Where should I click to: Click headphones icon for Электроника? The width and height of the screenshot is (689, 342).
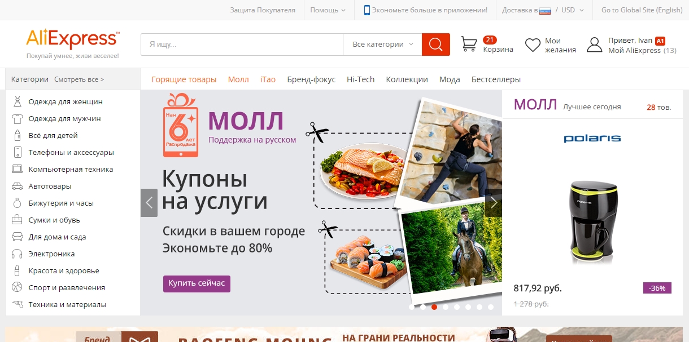click(18, 254)
